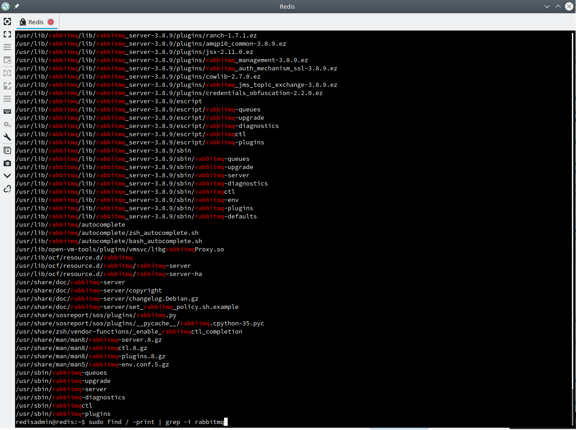The image size is (576, 430).
Task: Open the wrench Tools menu
Action: tap(7, 137)
